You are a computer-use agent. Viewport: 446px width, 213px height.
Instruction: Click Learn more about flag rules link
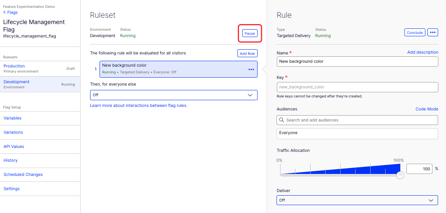tap(139, 105)
